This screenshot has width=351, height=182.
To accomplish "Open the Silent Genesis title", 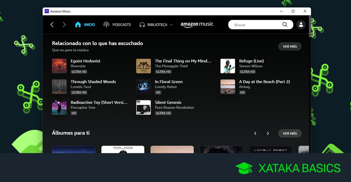I will pyautogui.click(x=168, y=102).
